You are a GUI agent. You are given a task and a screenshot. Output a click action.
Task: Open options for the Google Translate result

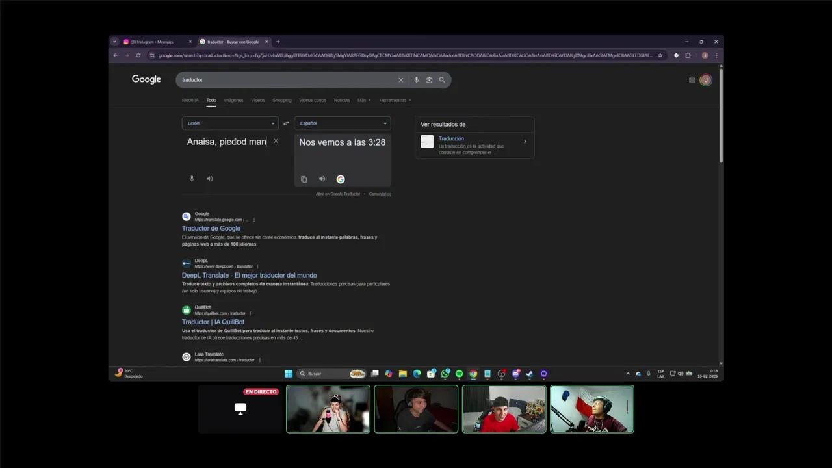(x=254, y=220)
